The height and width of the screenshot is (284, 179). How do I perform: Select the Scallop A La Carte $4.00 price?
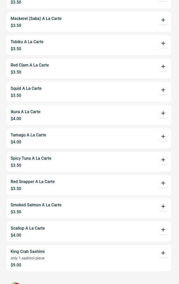coord(16,235)
